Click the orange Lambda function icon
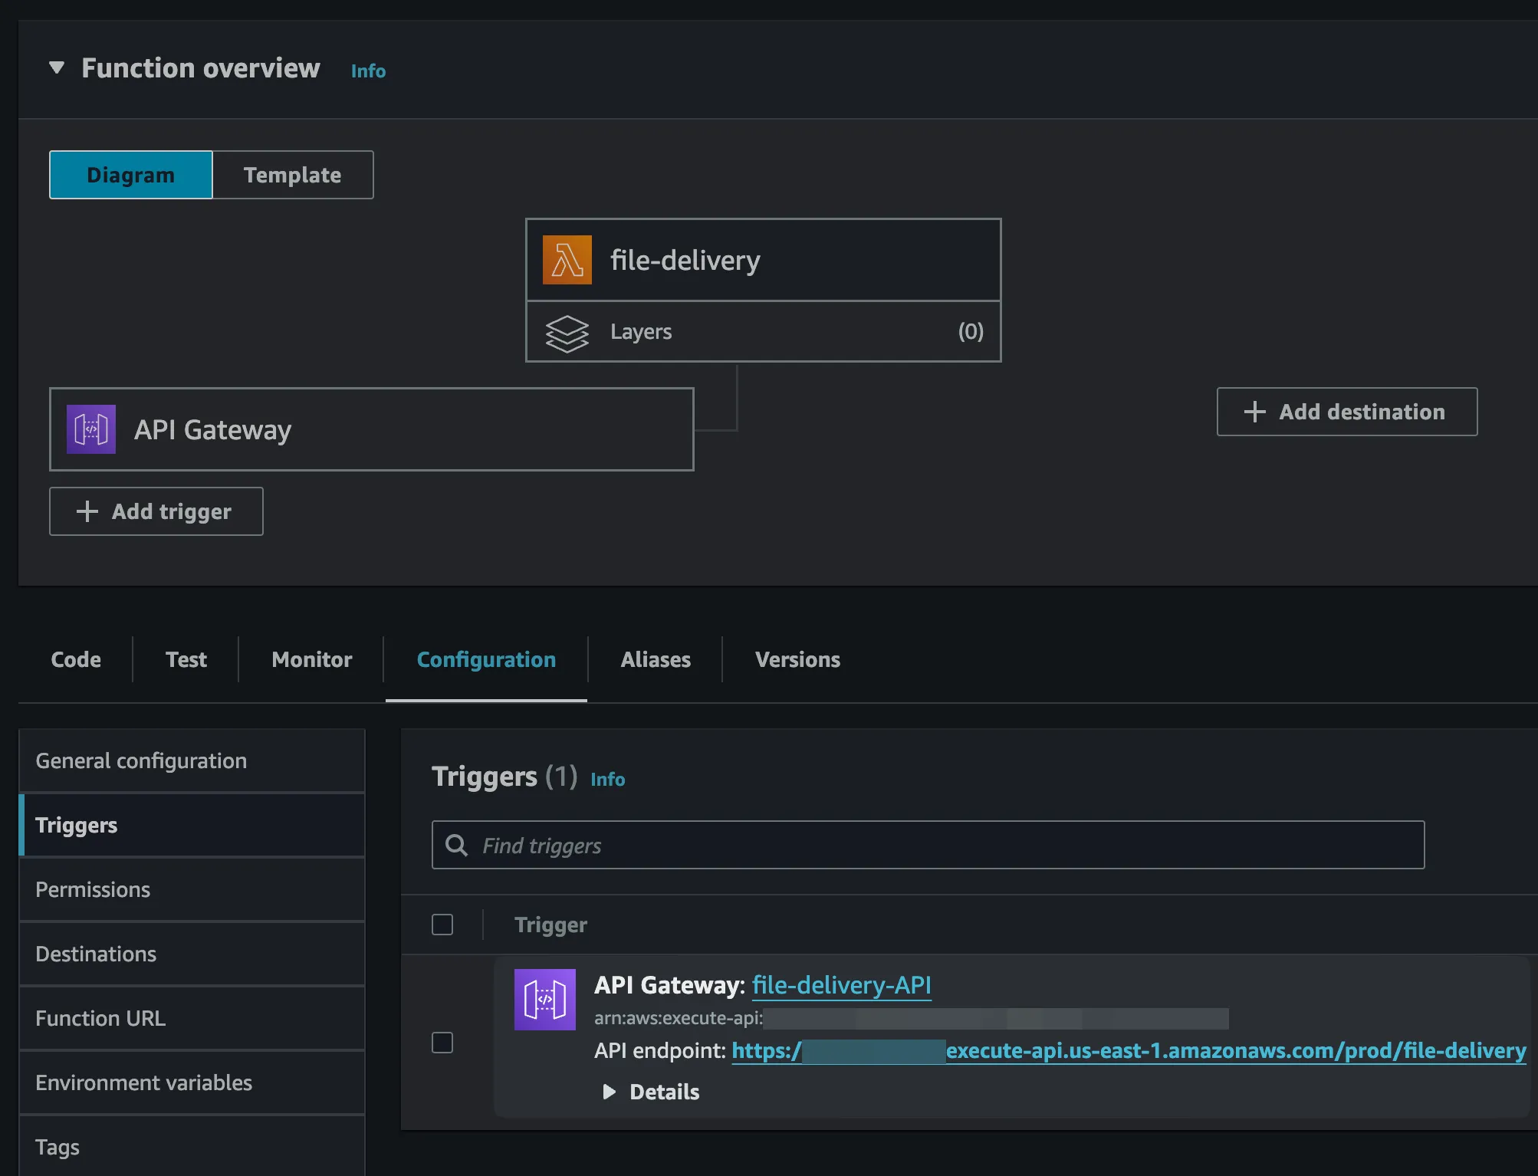 tap(567, 260)
